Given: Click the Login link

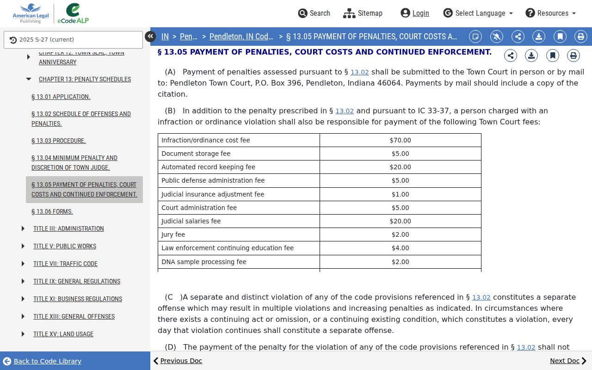Looking at the screenshot, I should [415, 13].
